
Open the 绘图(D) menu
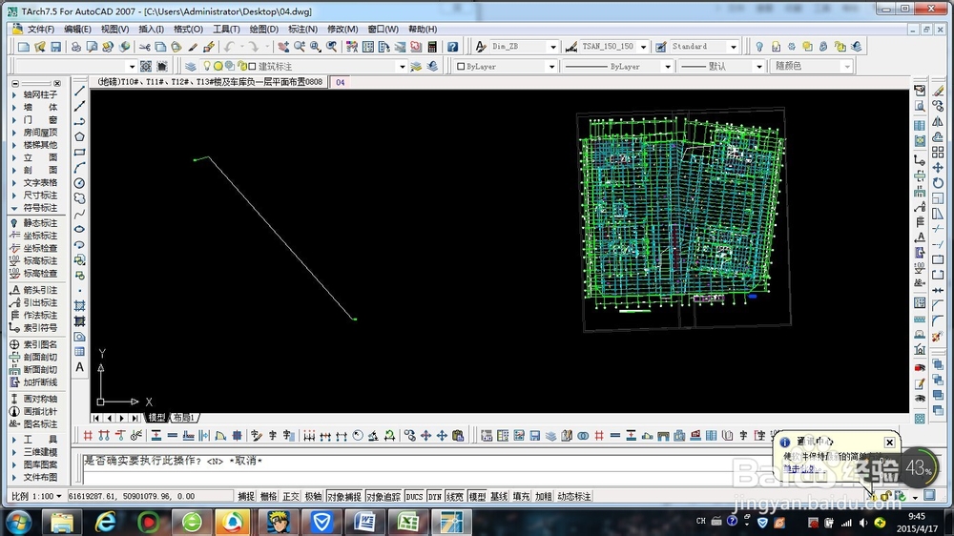[263, 30]
